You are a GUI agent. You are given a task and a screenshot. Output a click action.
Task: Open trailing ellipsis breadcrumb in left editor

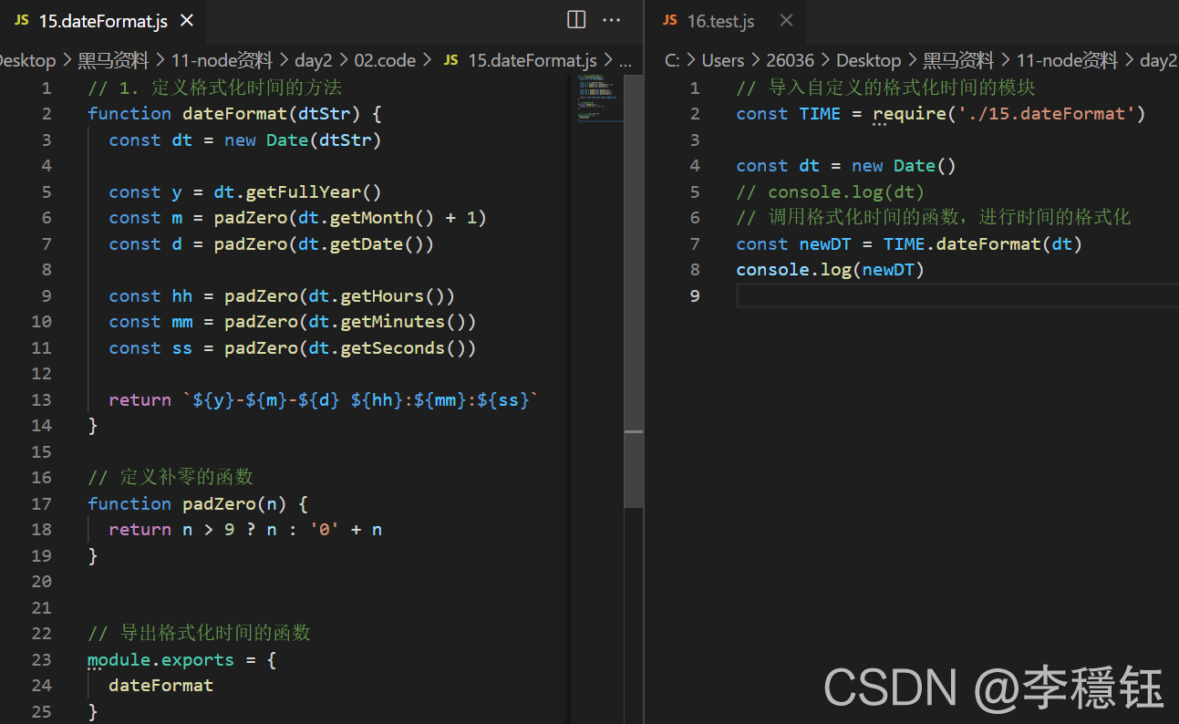[626, 60]
